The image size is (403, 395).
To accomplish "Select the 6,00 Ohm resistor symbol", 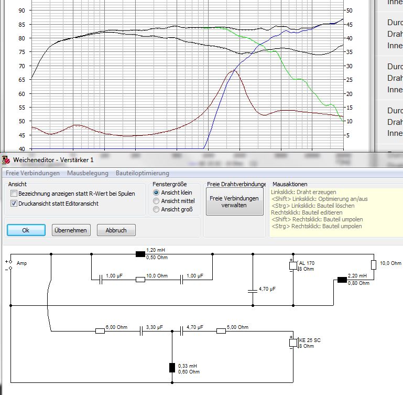I will click(x=100, y=331).
